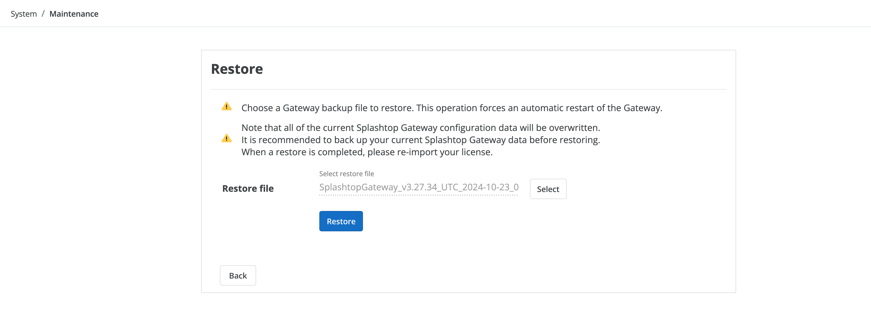Click 'It is recommended to back up' line

tap(420, 140)
